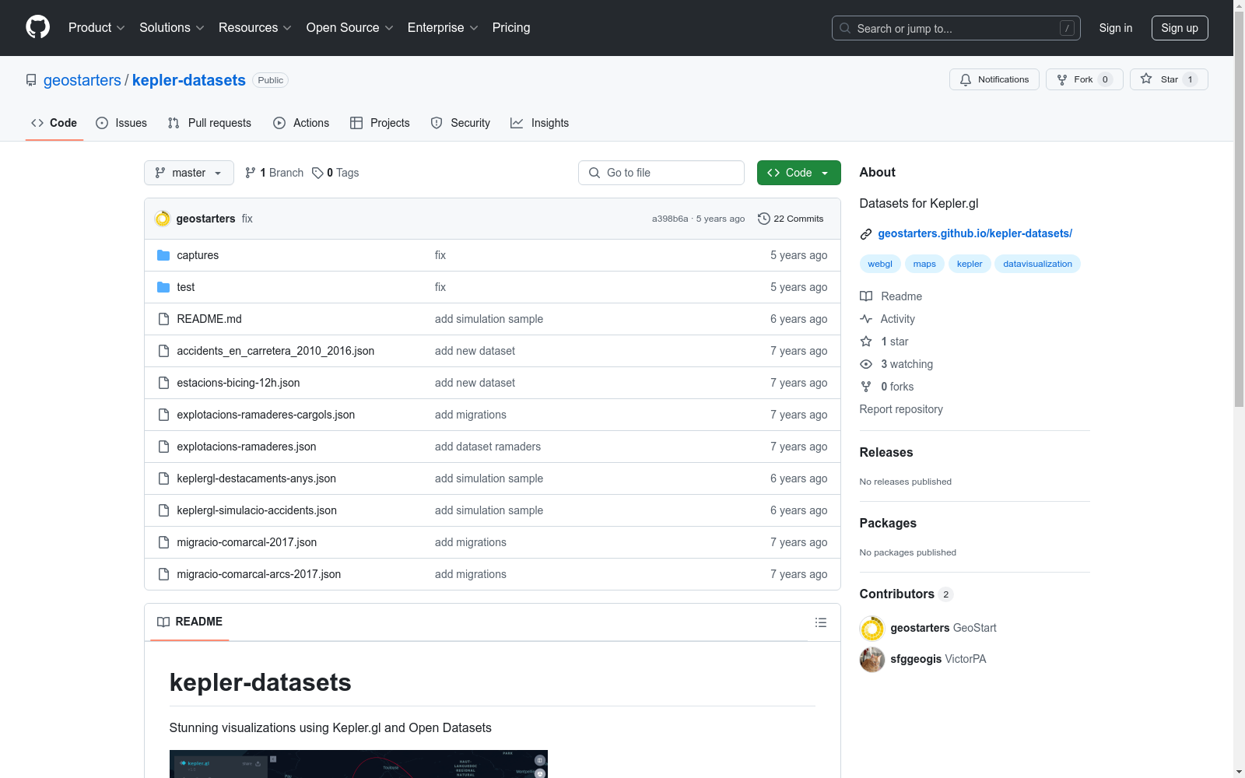The height and width of the screenshot is (778, 1245).
Task: Click the Go to file search box
Action: (661, 173)
